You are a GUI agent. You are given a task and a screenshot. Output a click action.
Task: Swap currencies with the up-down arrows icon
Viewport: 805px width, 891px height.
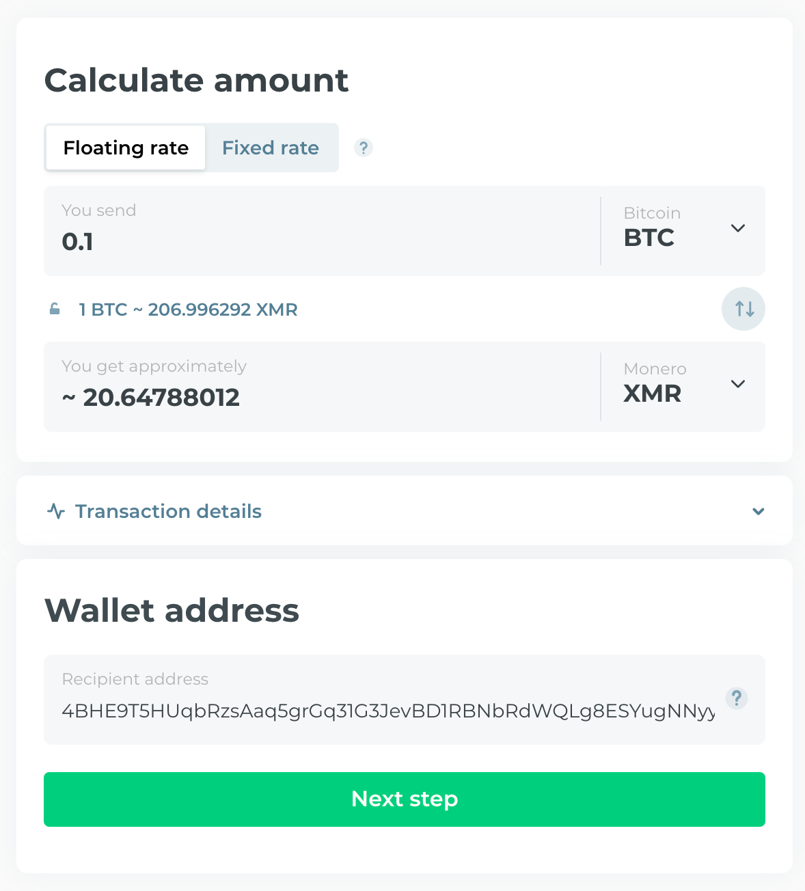click(x=743, y=309)
